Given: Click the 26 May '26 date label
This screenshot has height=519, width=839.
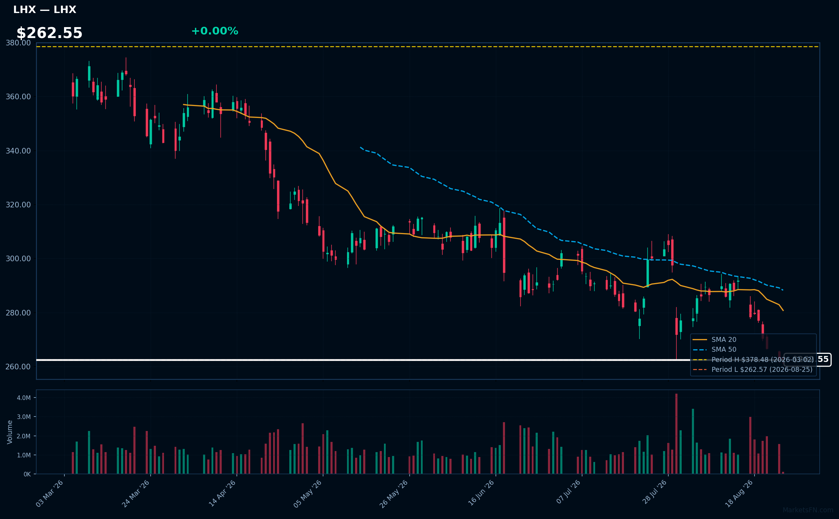Looking at the screenshot, I should [394, 494].
